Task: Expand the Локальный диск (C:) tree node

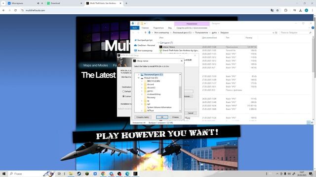Action: coord(139,74)
